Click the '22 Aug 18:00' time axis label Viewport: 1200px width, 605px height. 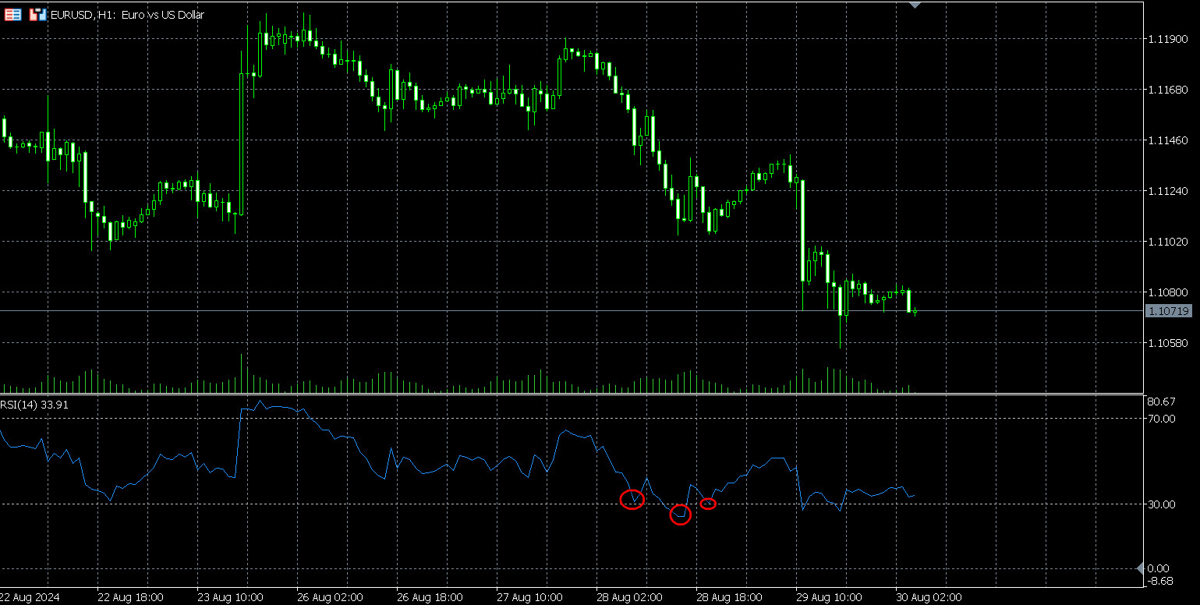tap(130, 597)
